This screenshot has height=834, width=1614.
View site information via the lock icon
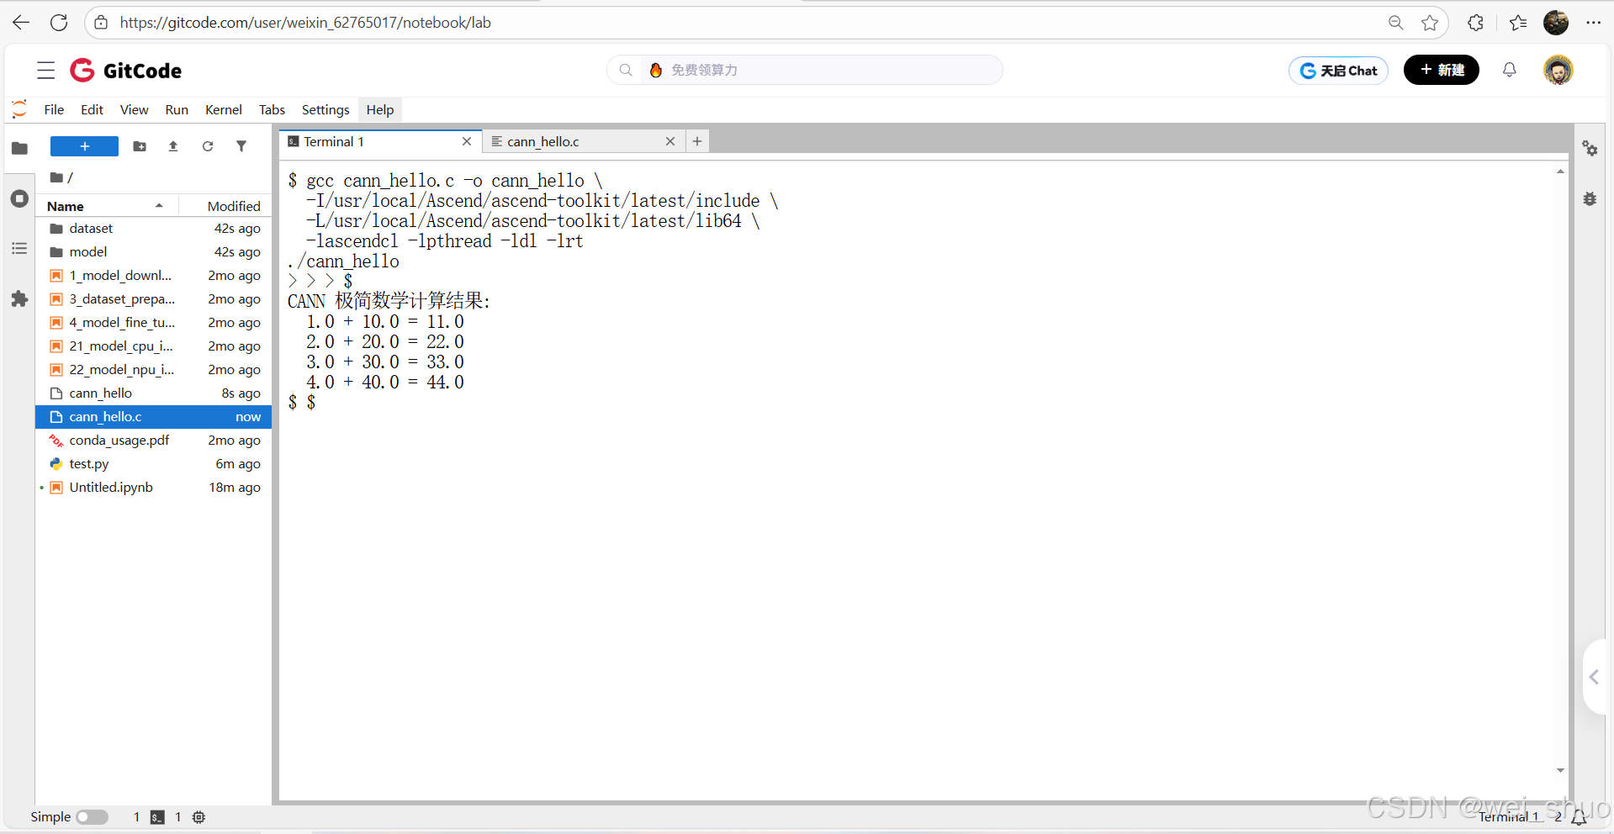pyautogui.click(x=101, y=23)
